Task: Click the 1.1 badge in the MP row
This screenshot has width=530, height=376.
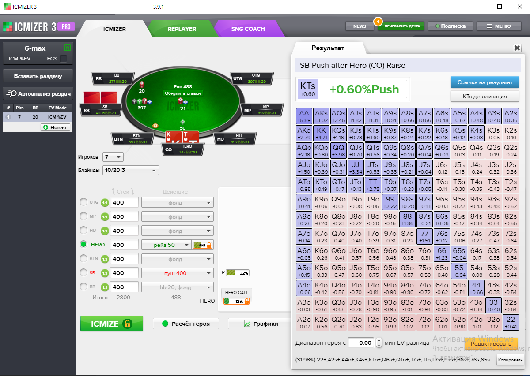Action: pos(105,217)
